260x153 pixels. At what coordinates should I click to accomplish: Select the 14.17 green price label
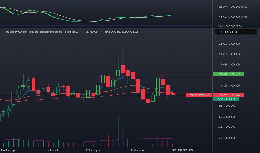pos(228,74)
